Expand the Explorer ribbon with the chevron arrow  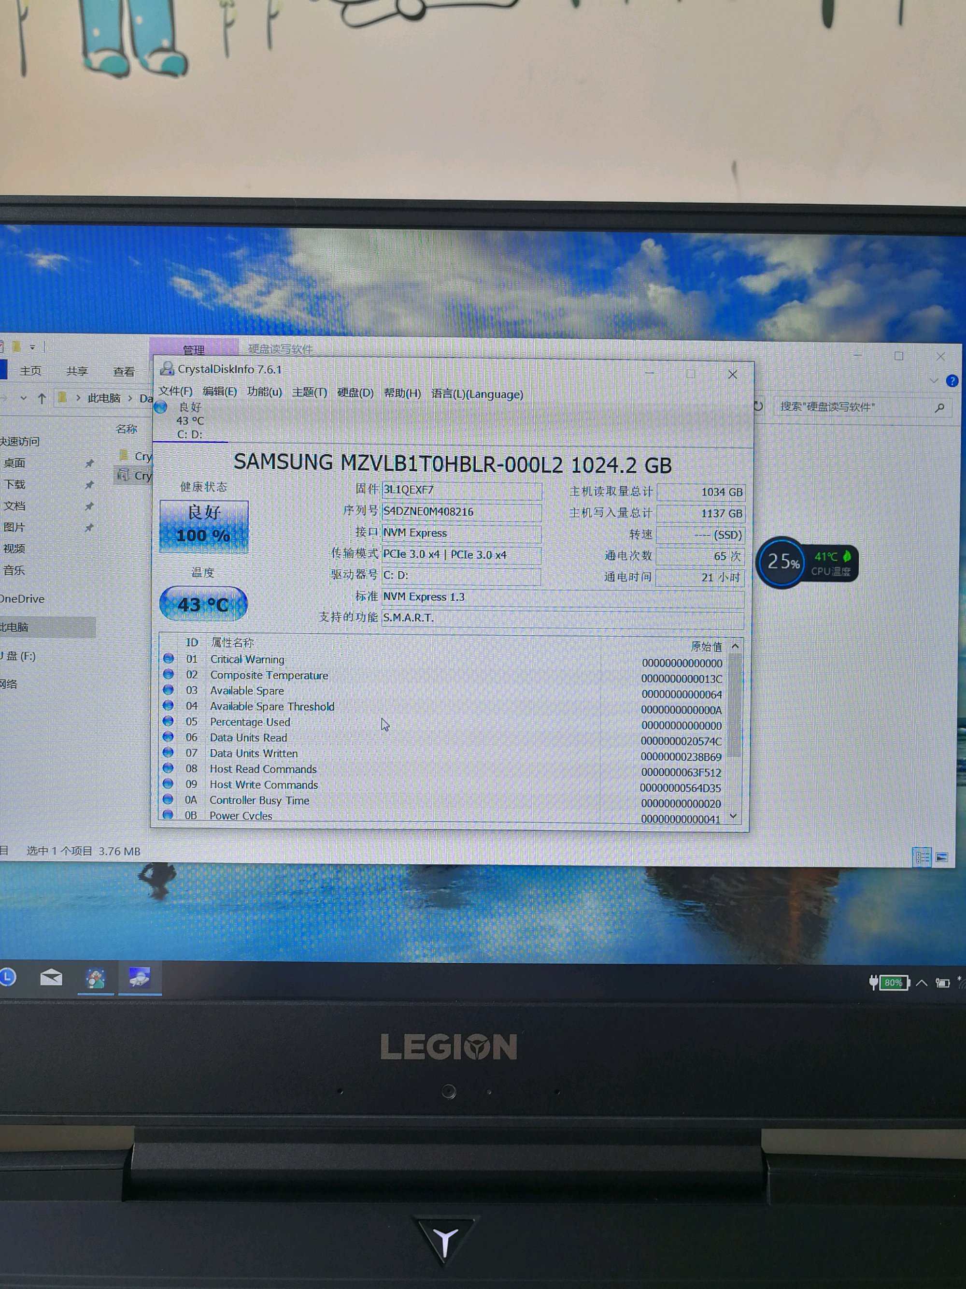click(x=934, y=380)
